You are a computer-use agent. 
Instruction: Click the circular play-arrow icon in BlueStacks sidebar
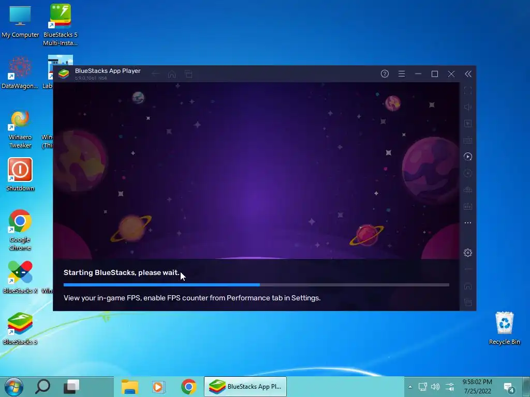(468, 157)
